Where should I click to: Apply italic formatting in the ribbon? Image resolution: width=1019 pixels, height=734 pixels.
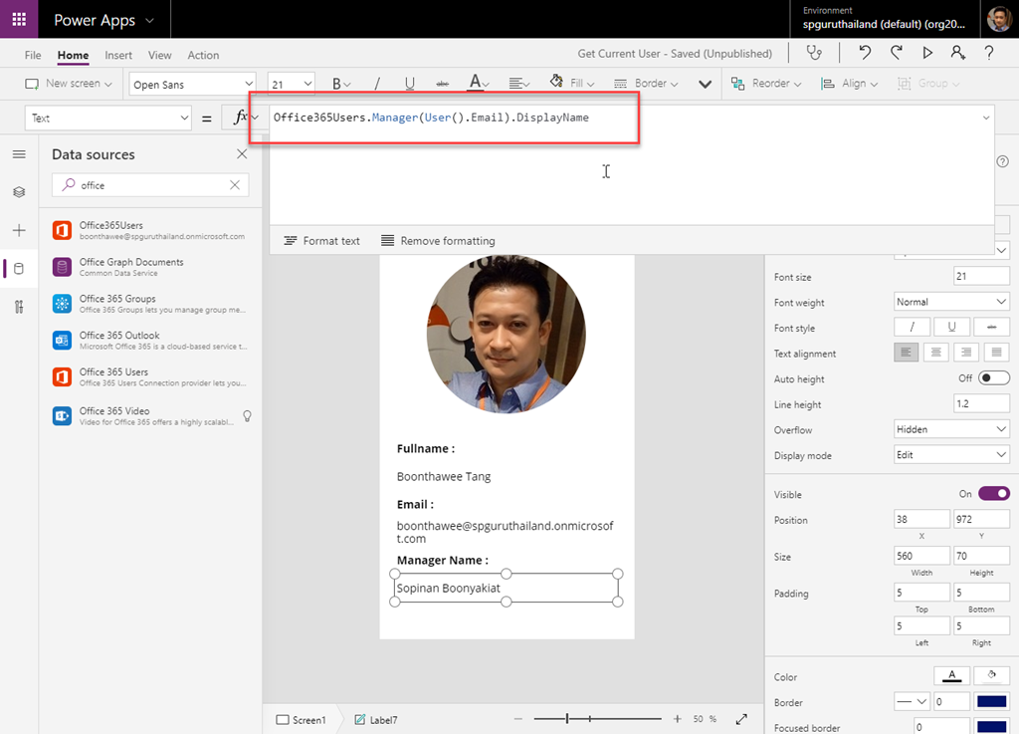(377, 84)
